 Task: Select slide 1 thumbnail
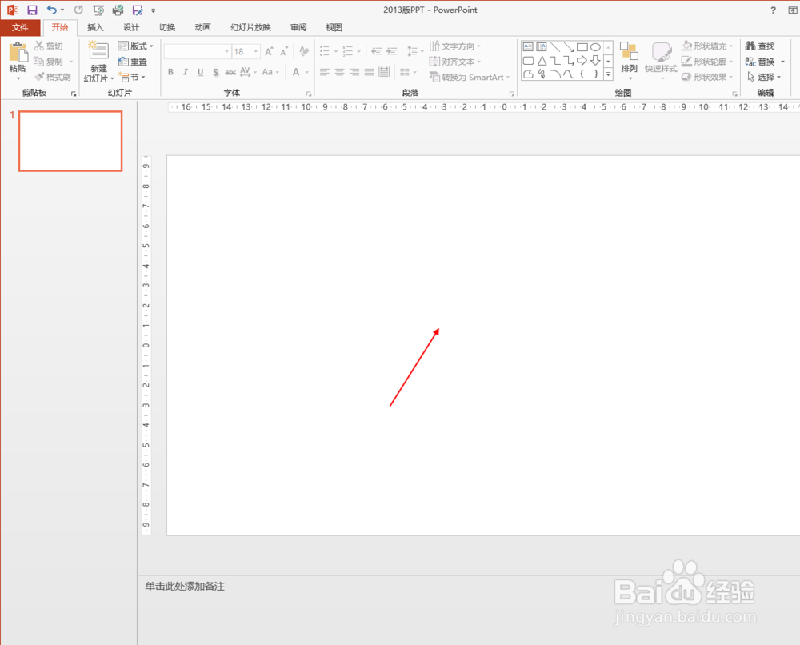[x=70, y=141]
